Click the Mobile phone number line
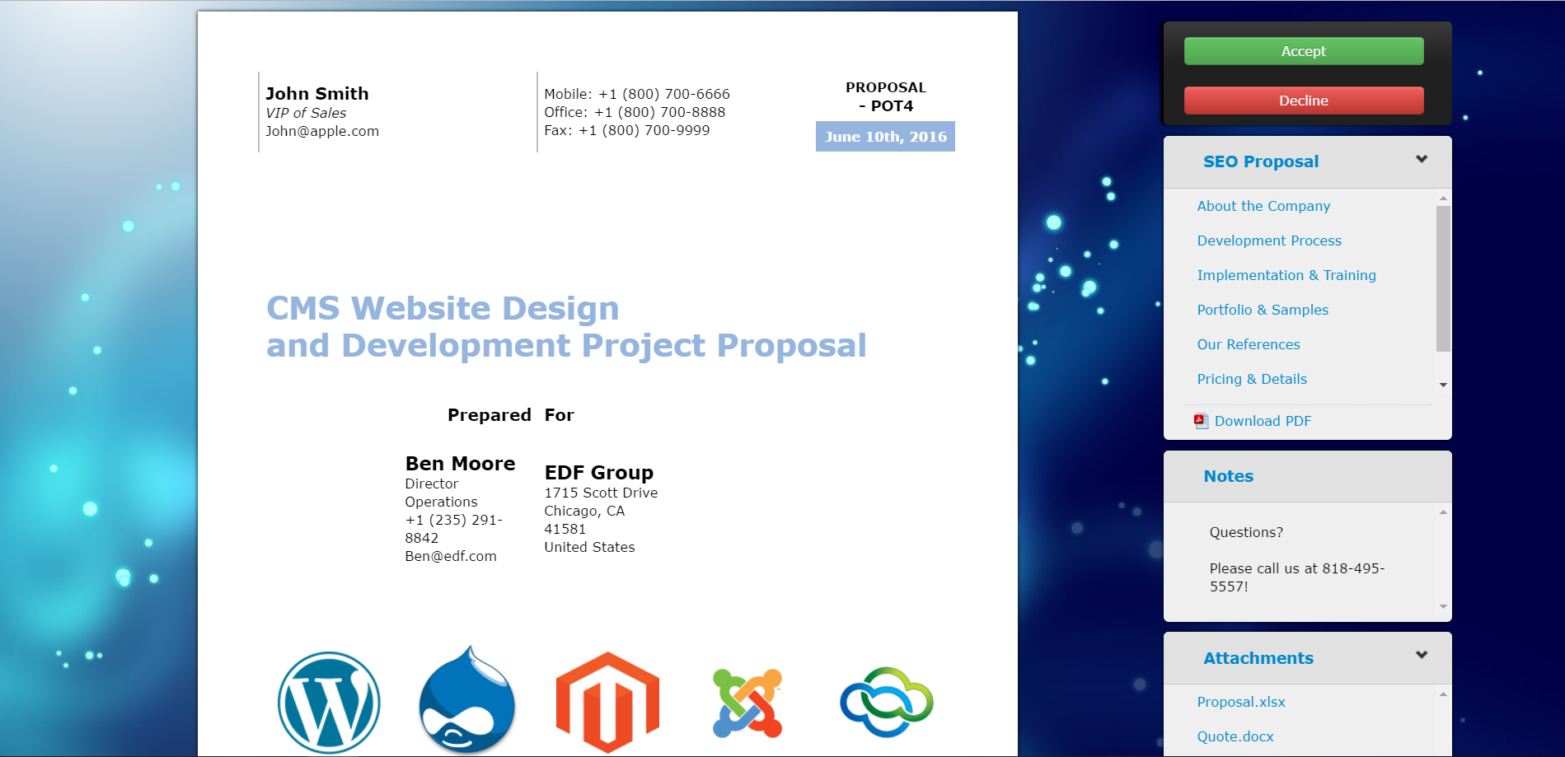The image size is (1565, 757). 637,94
